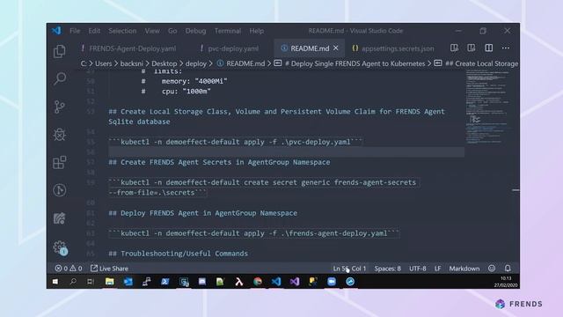Click the 'deploy' breadcrumb folder

pos(195,63)
